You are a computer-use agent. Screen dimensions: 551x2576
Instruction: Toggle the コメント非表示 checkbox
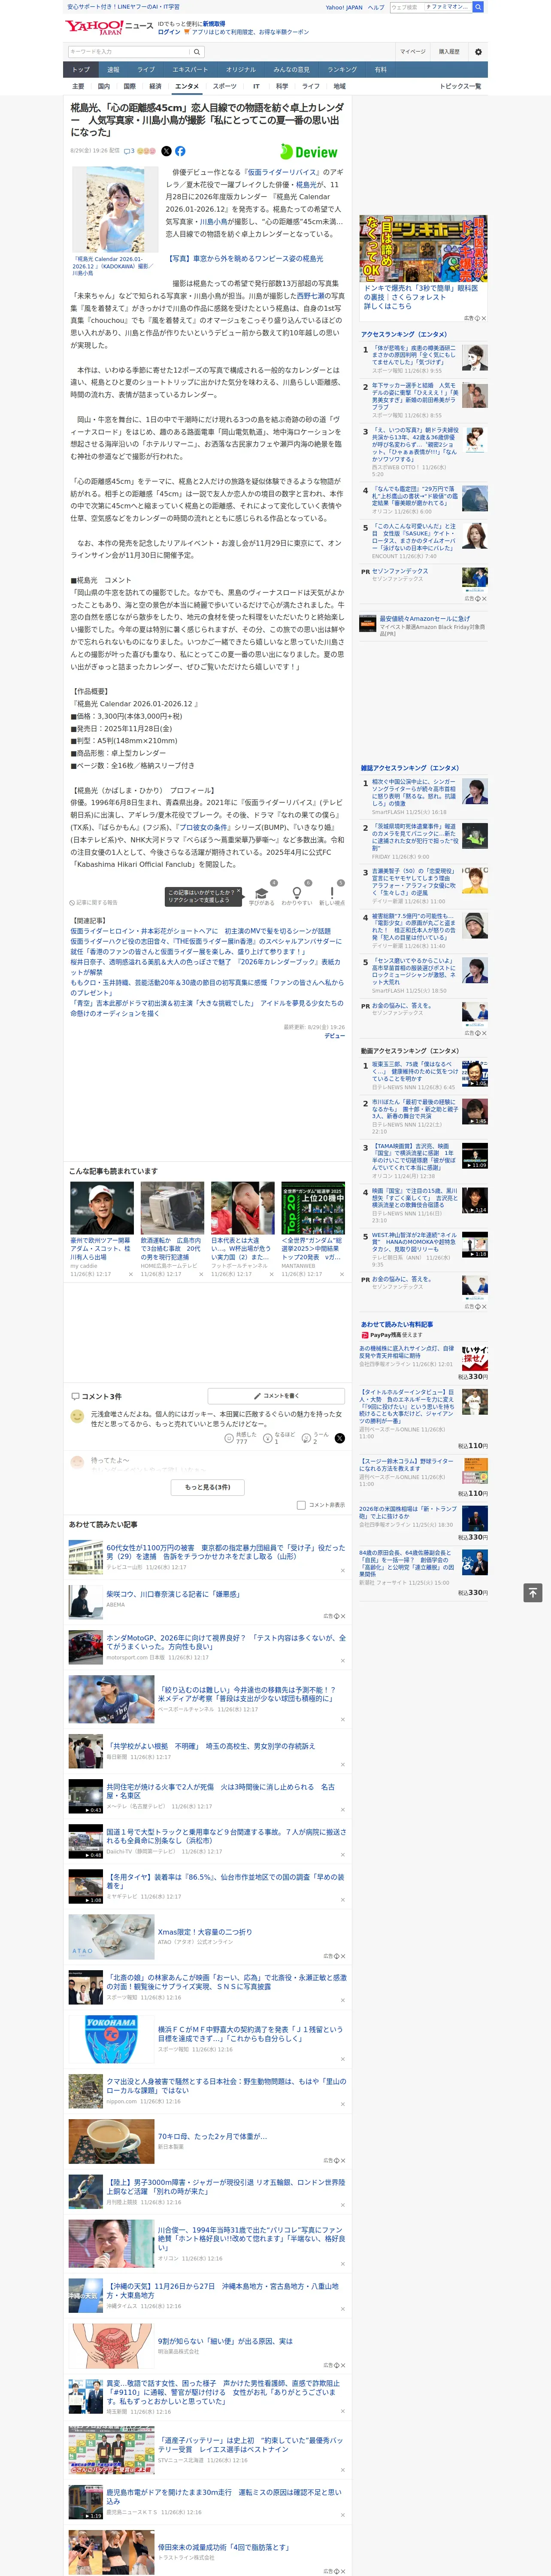[x=301, y=1504]
